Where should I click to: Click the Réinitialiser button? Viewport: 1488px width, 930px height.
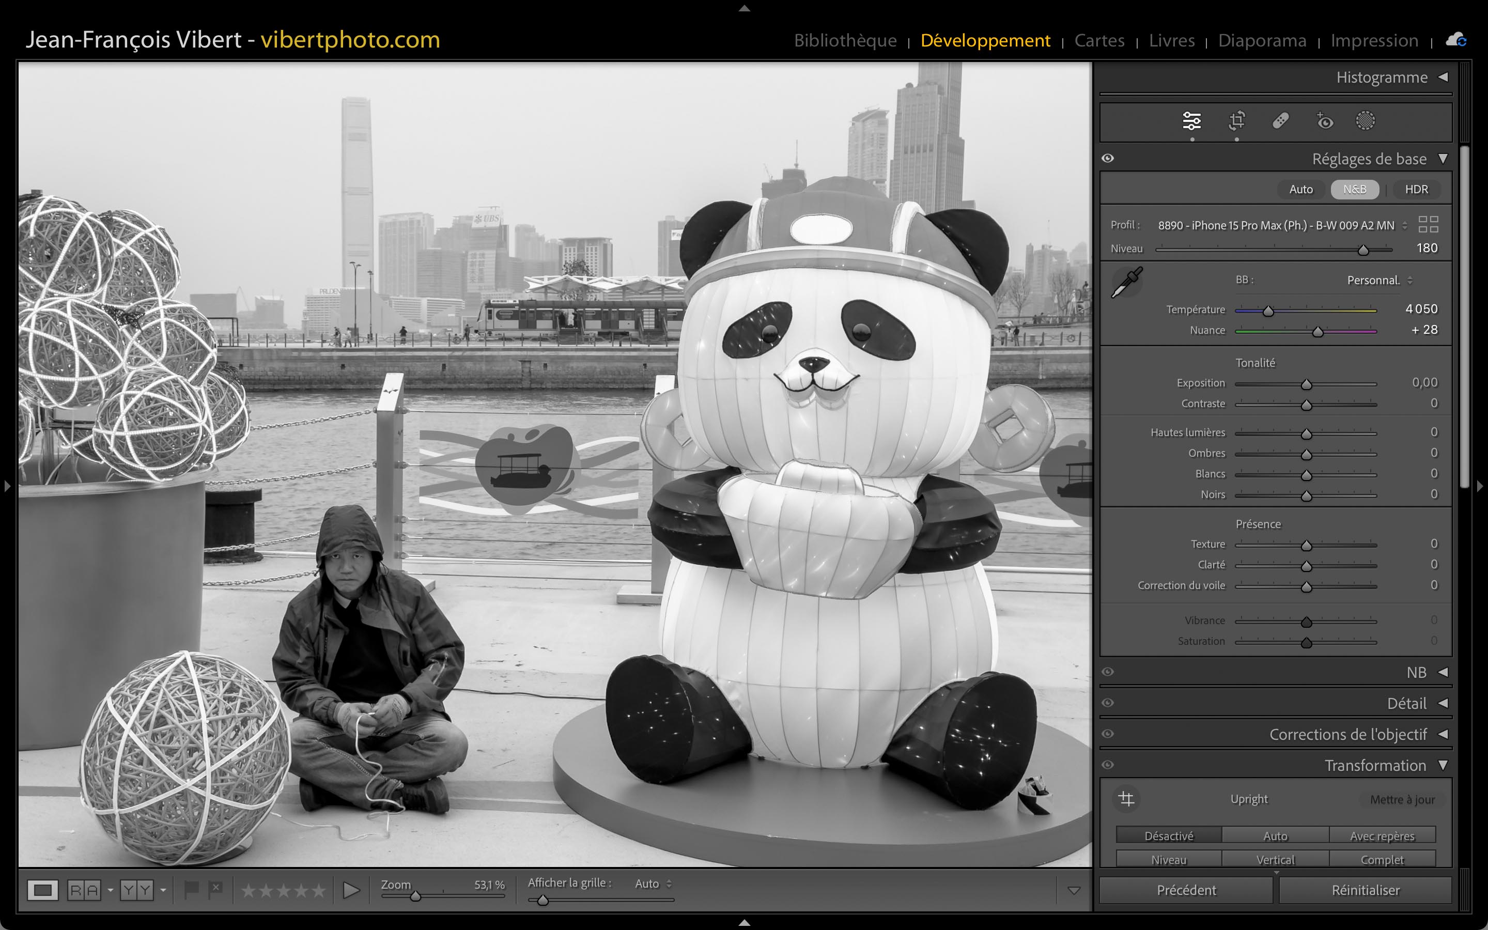[1365, 890]
